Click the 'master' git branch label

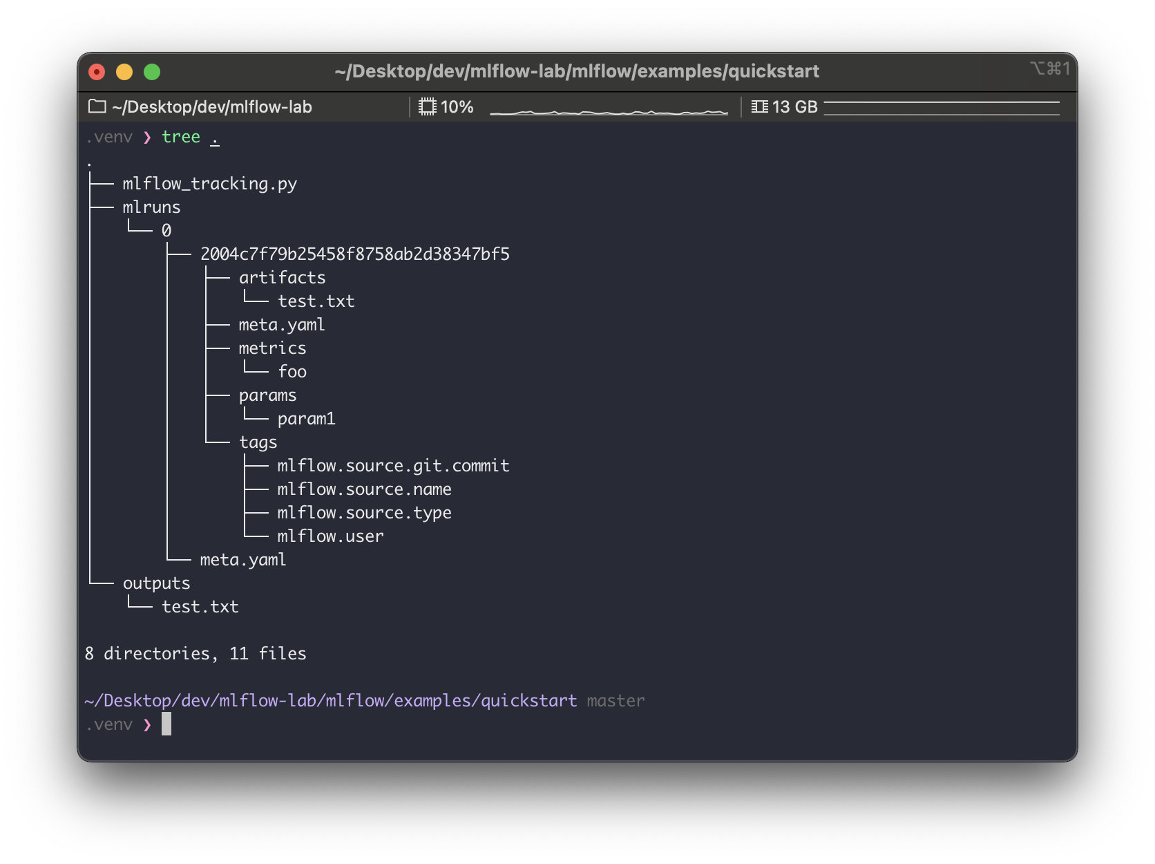[x=615, y=701]
